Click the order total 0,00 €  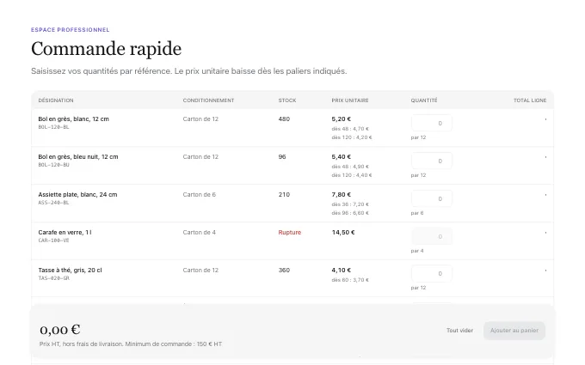tap(60, 329)
